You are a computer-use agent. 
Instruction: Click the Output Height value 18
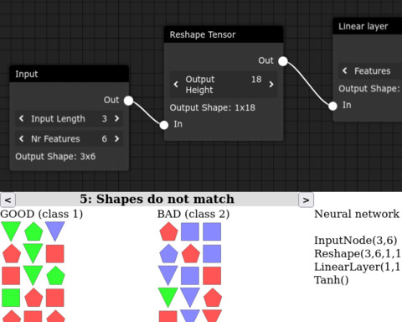[256, 80]
